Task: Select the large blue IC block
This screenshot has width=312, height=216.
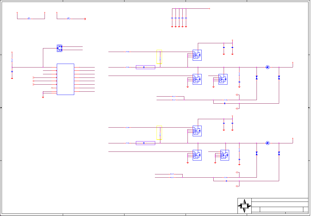Action: point(65,79)
